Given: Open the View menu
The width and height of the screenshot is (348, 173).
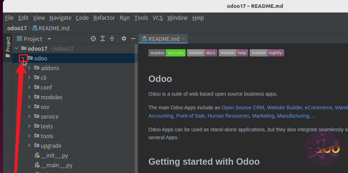Looking at the screenshot, I should [x=39, y=18].
